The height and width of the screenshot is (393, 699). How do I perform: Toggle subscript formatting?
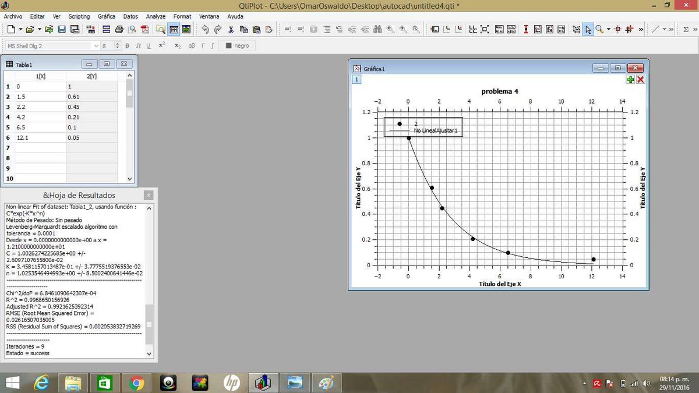tap(178, 45)
